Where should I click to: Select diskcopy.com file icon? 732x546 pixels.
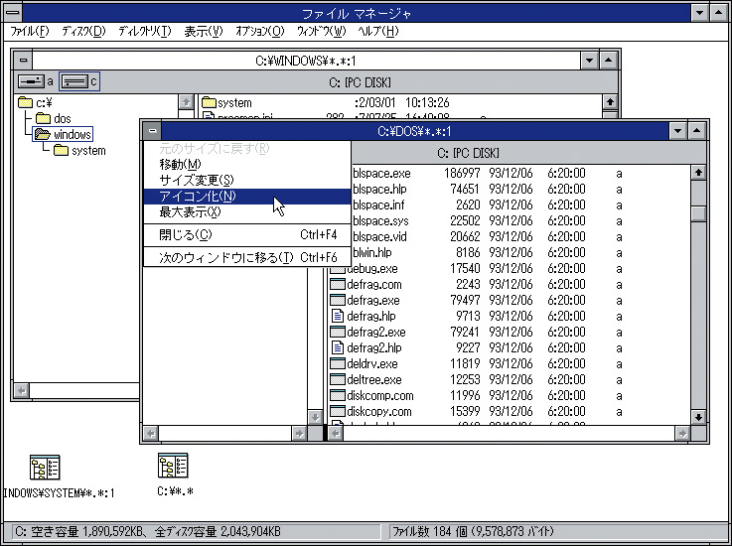[x=337, y=411]
